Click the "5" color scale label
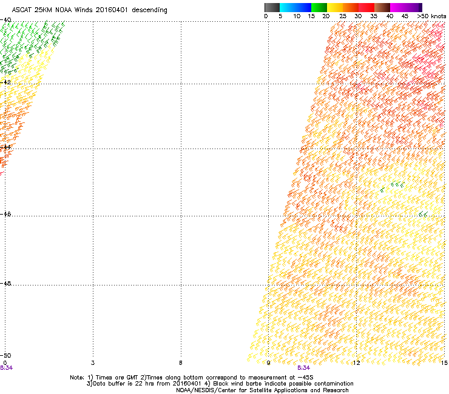This screenshot has height=394, width=449. tap(280, 16)
